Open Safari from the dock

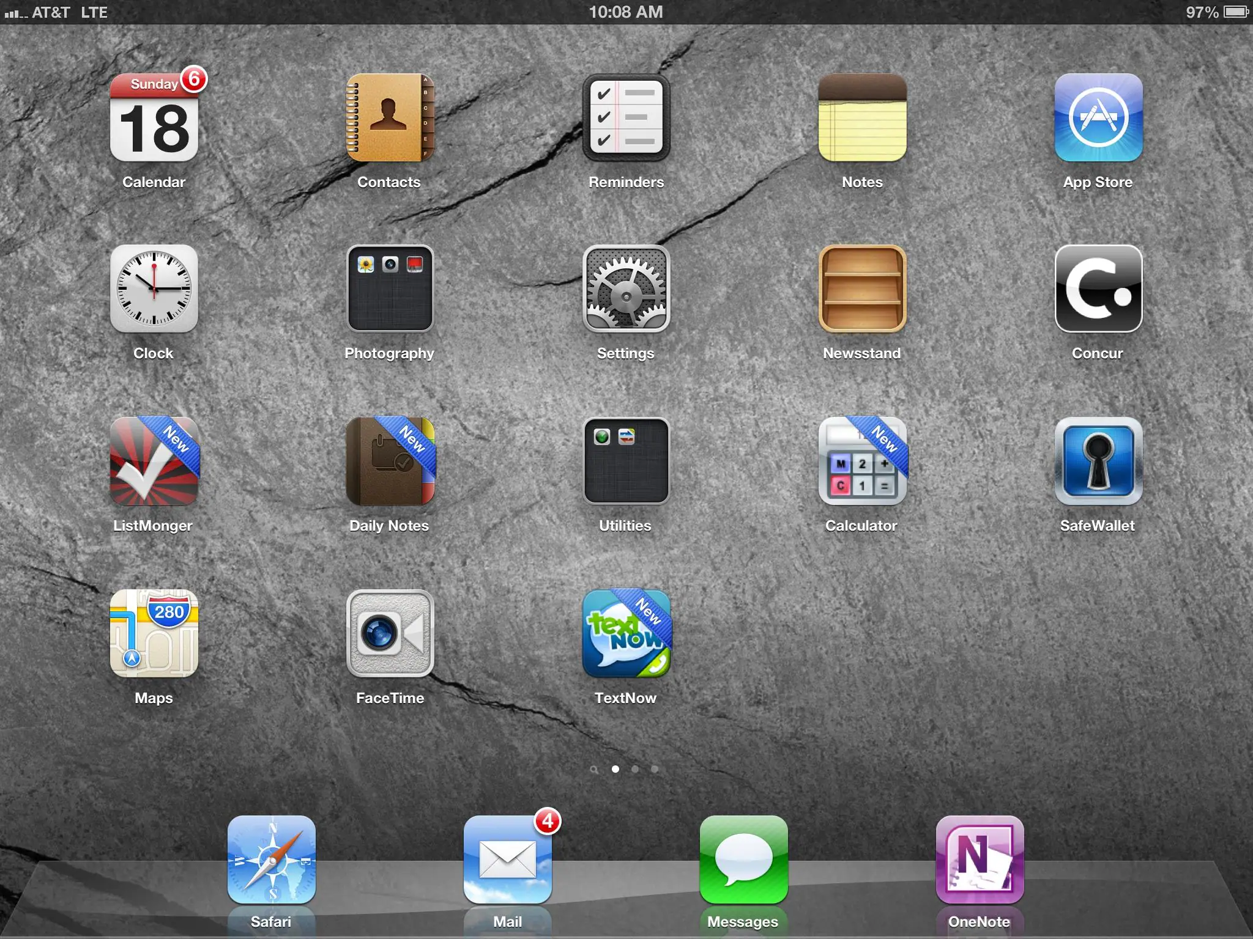pos(271,860)
